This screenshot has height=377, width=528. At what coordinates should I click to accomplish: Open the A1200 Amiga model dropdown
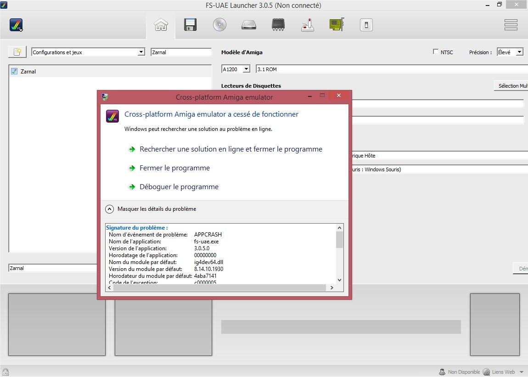(x=236, y=69)
